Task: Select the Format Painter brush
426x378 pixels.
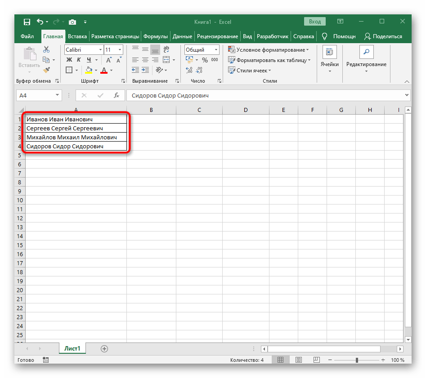Action: [46, 70]
